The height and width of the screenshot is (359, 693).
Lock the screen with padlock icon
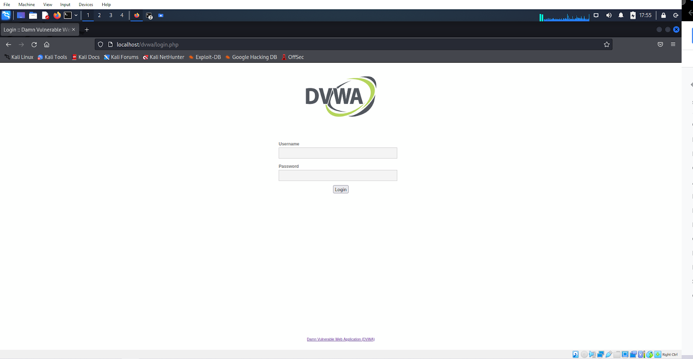(x=663, y=15)
